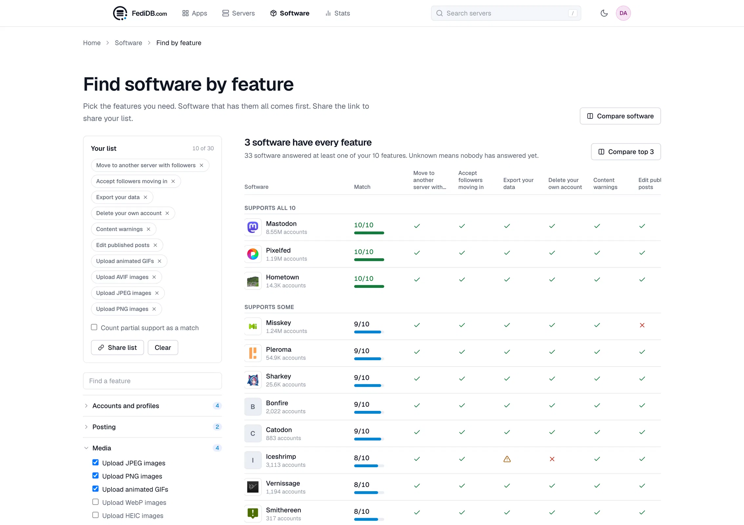Enable 'Count partial support as a match'
This screenshot has height=525, width=744.
(94, 327)
